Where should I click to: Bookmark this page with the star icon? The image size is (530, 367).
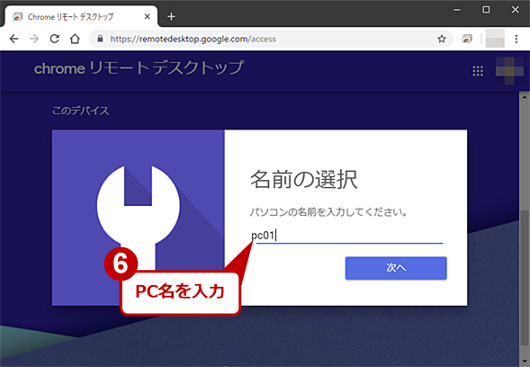click(442, 40)
